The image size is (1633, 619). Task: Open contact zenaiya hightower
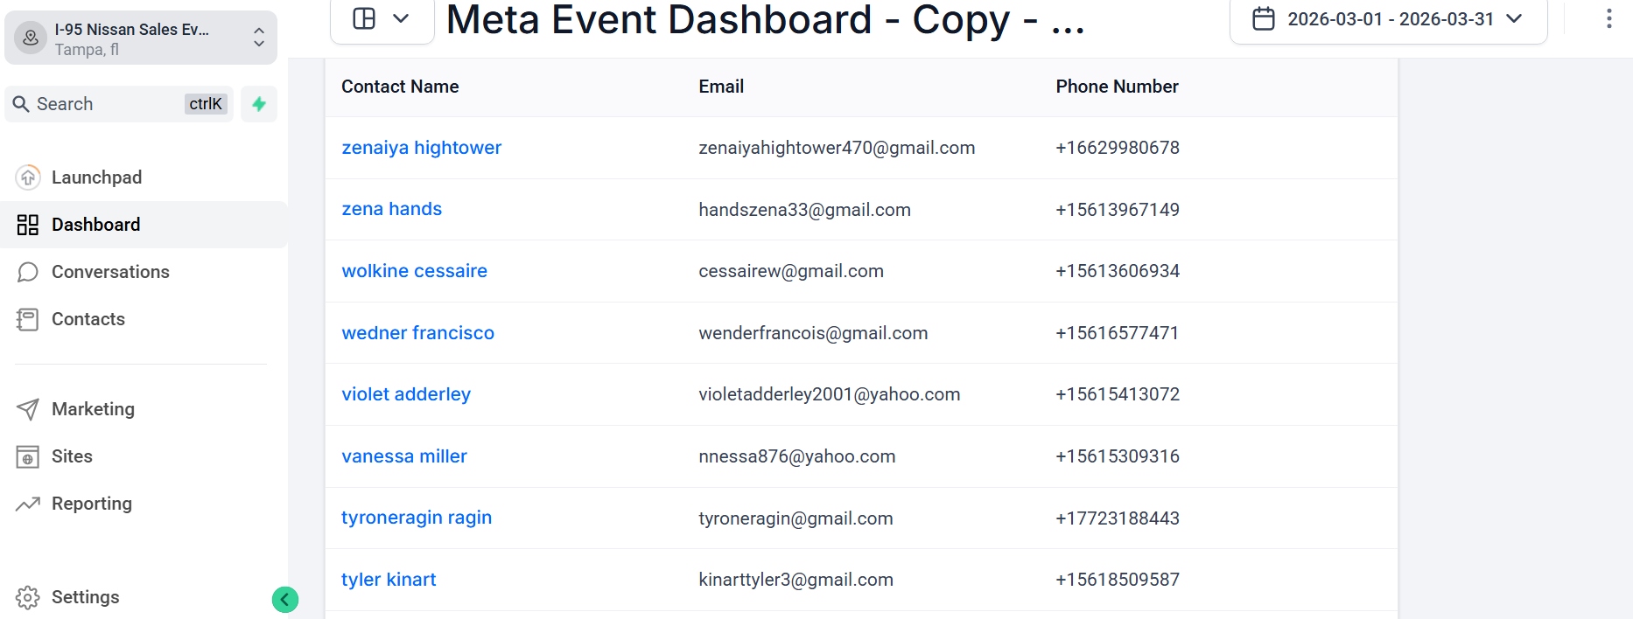tap(421, 148)
